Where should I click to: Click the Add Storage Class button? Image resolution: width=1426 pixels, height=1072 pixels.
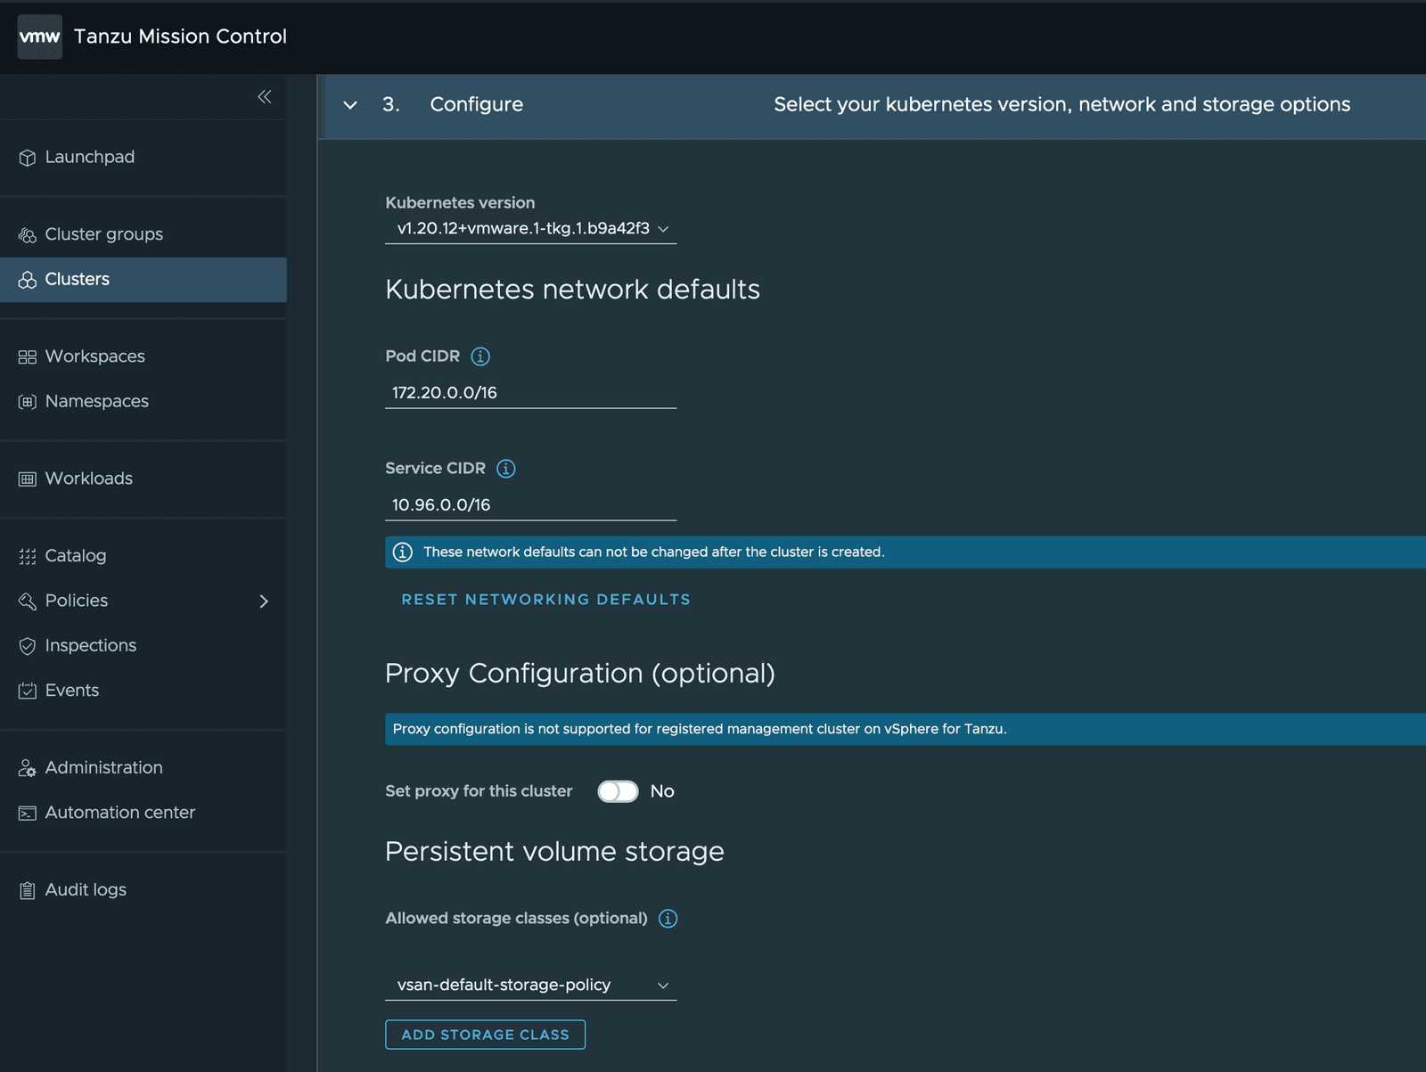(485, 1035)
